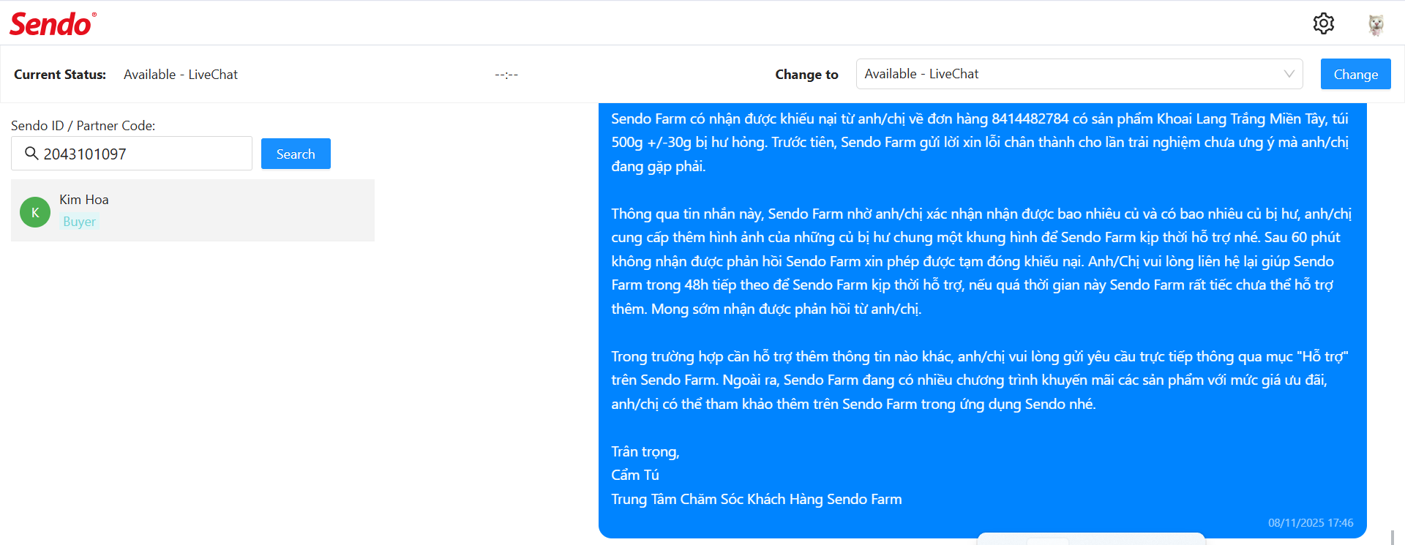1405x545 pixels.
Task: Select the green K avatar circle
Action: coord(35,212)
